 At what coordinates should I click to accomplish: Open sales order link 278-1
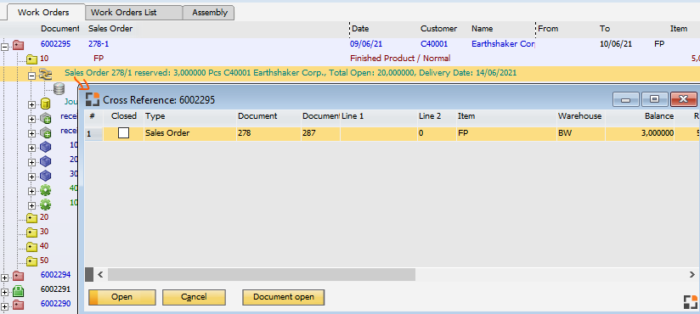pos(99,44)
